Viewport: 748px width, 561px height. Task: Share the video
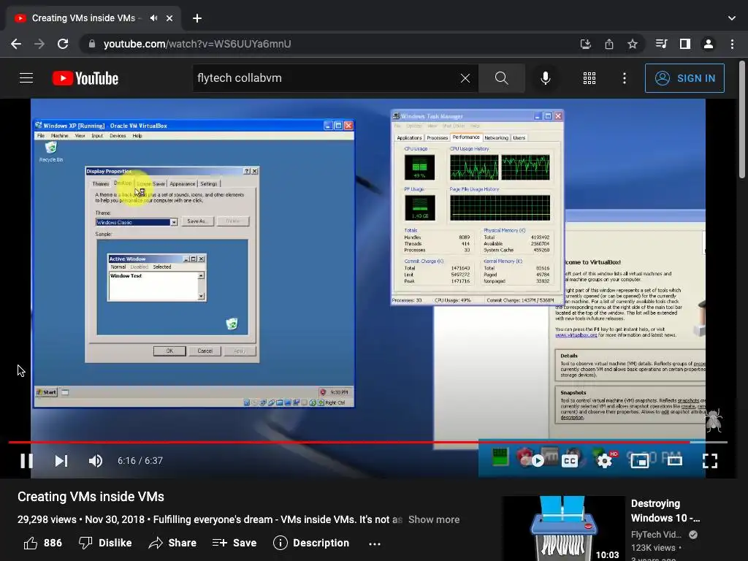[x=172, y=543]
